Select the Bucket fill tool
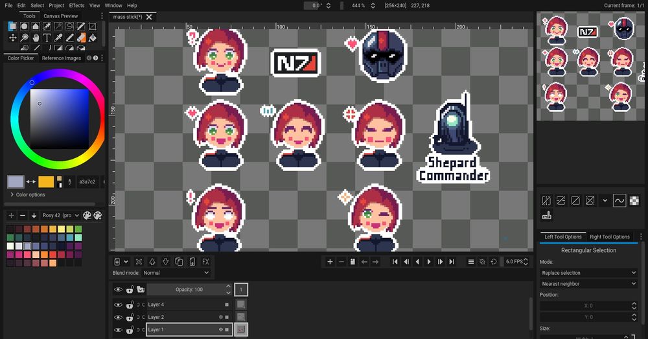This screenshot has width=648, height=339. [x=92, y=38]
